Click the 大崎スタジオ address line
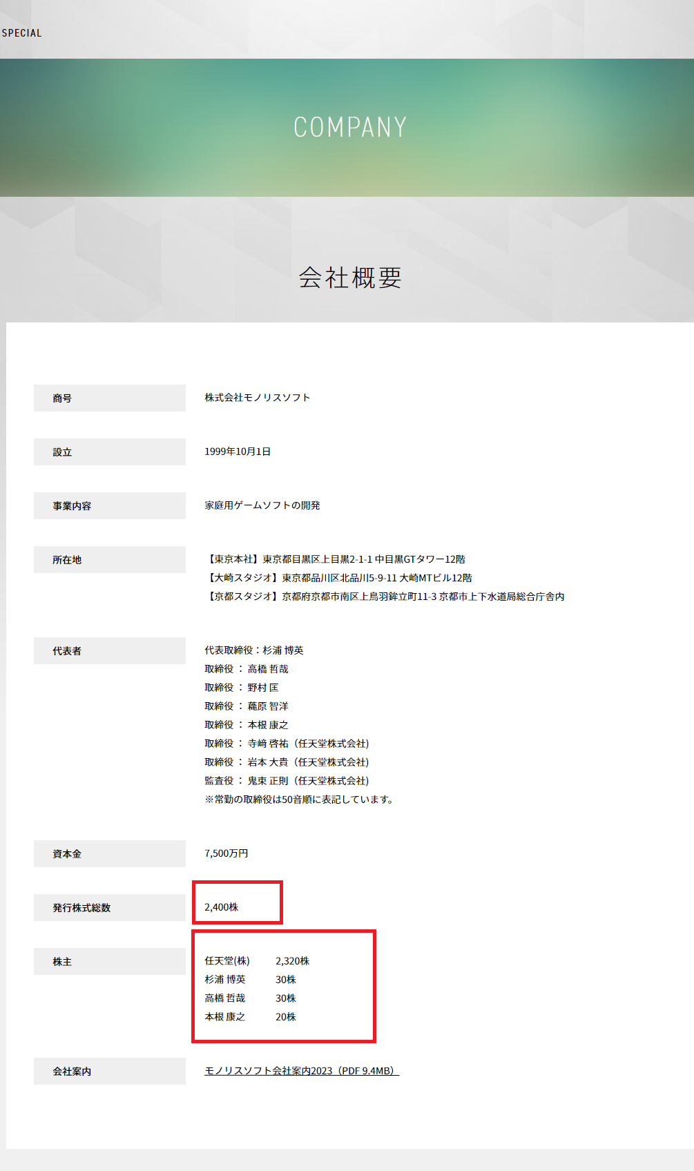694x1171 pixels. pyautogui.click(x=338, y=578)
